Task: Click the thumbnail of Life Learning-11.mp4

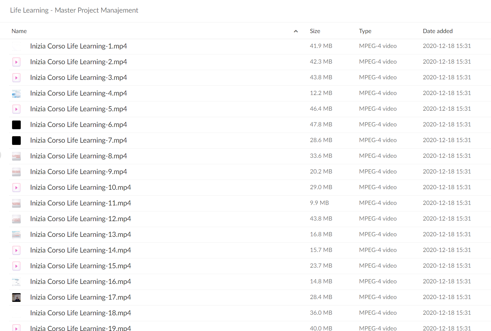Action: point(16,203)
